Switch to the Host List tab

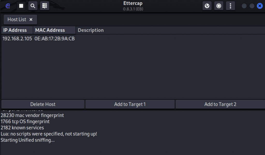[x=17, y=20]
